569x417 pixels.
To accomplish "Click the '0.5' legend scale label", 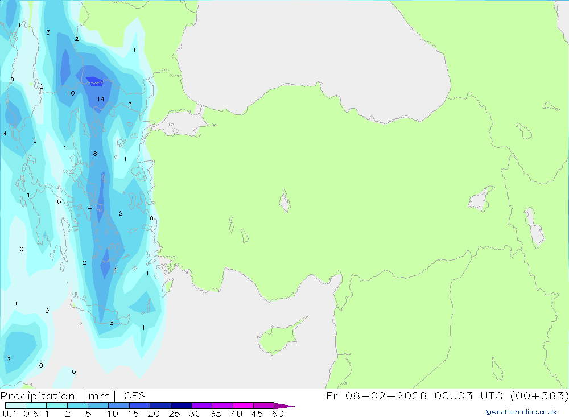I will tap(31, 414).
